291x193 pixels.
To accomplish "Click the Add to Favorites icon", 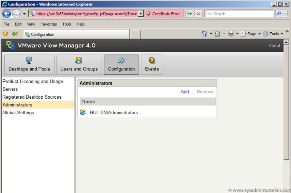I will click(x=15, y=33).
